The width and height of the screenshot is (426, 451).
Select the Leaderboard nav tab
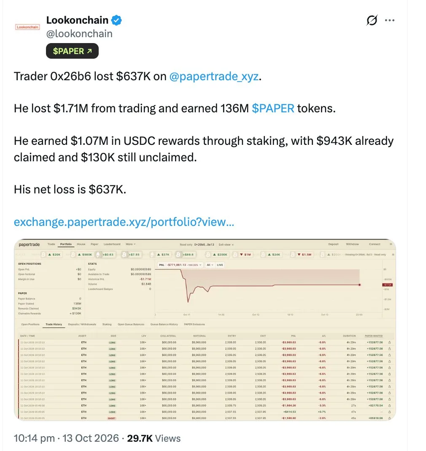point(112,244)
